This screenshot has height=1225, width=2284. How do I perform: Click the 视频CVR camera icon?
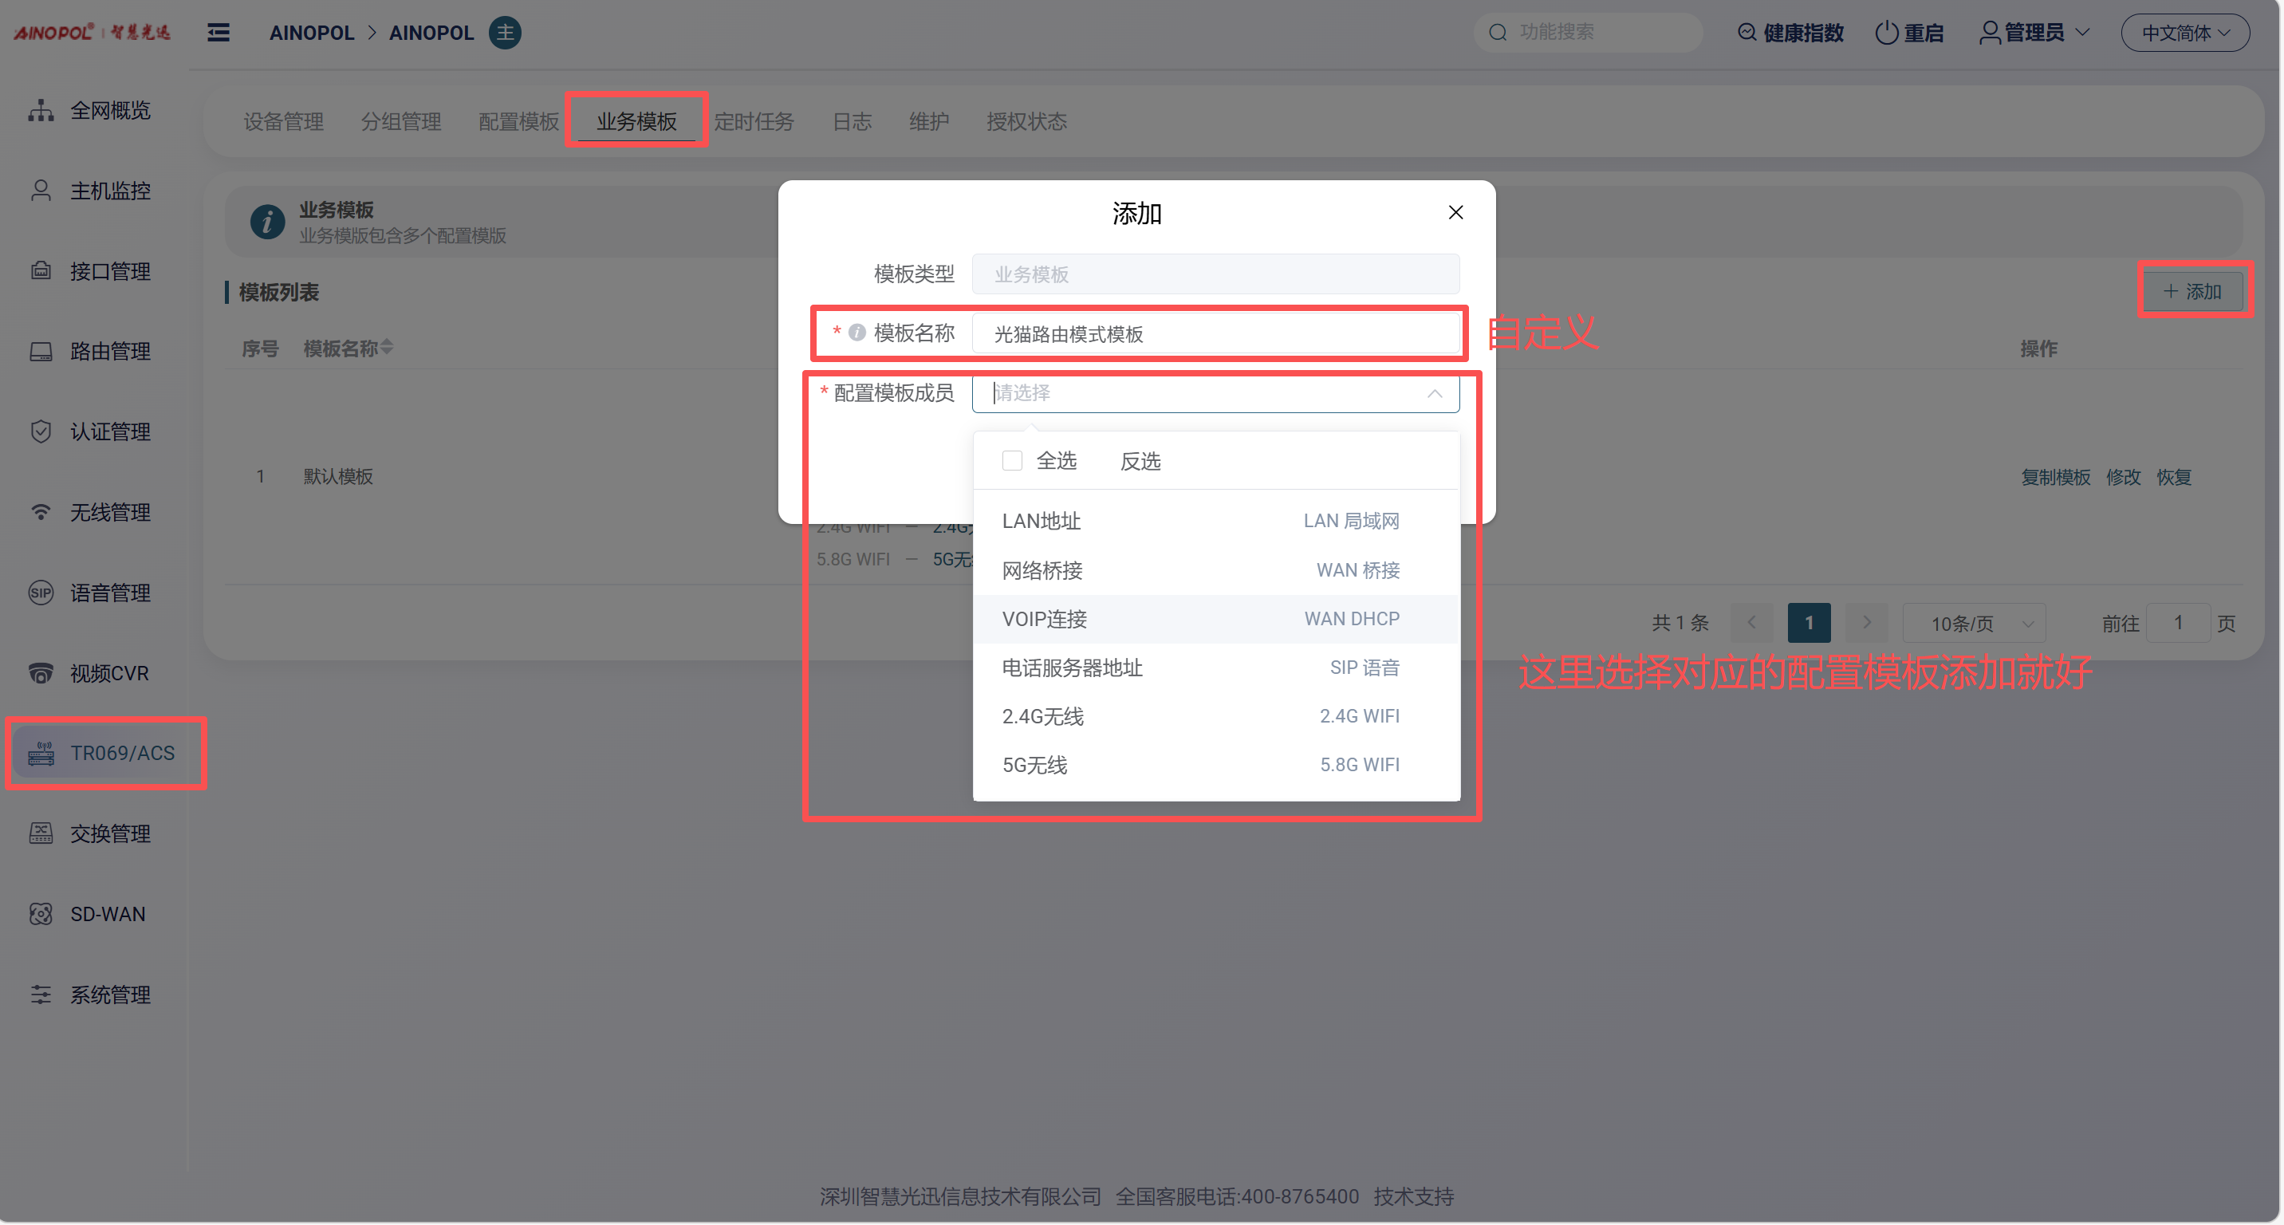pyautogui.click(x=41, y=674)
